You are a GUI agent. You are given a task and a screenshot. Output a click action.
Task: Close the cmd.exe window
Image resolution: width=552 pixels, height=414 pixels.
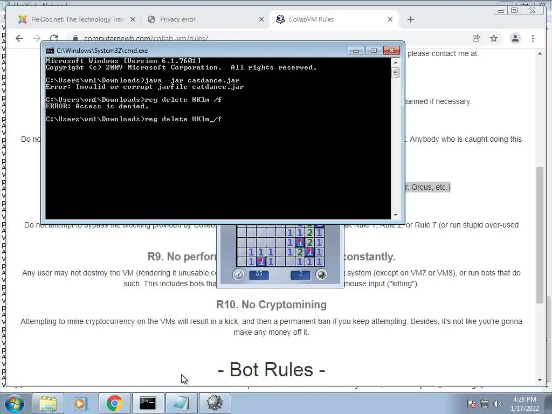[391, 50]
